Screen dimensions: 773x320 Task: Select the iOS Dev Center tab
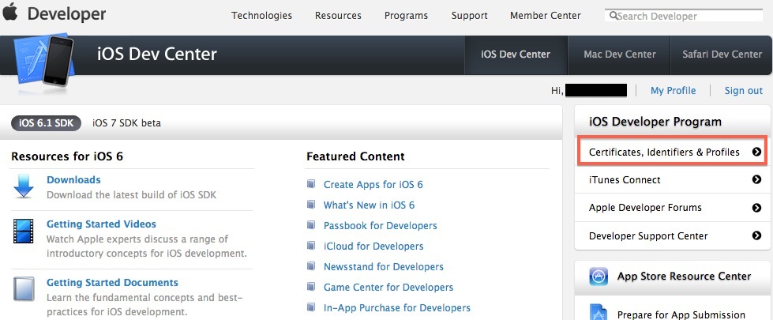[516, 55]
